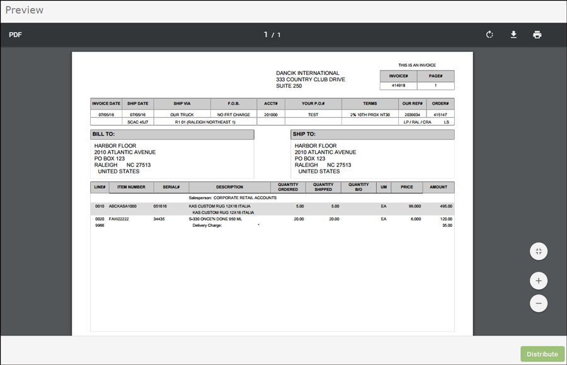Zoom in with the plus button
This screenshot has height=365, width=567.
coord(539,281)
